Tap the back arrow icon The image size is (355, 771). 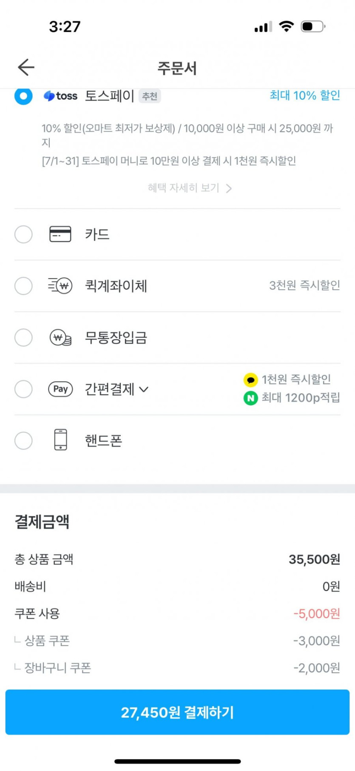tap(26, 67)
